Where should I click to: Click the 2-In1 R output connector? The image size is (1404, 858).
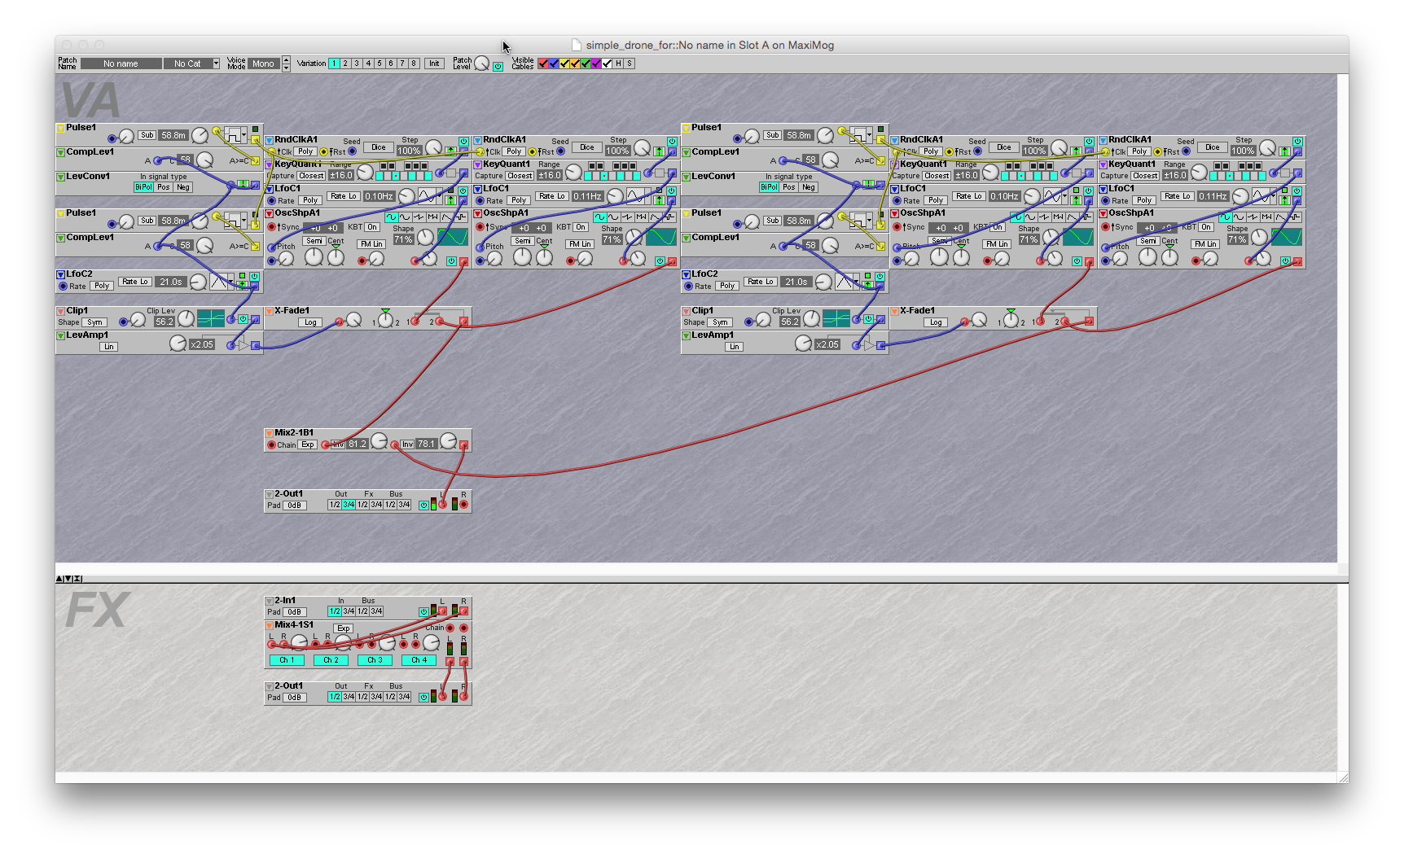[x=463, y=611]
